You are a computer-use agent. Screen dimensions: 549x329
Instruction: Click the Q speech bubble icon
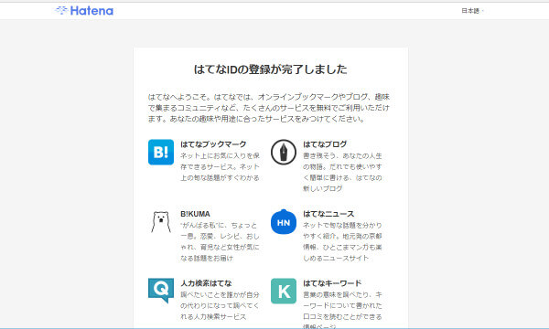pyautogui.click(x=161, y=291)
